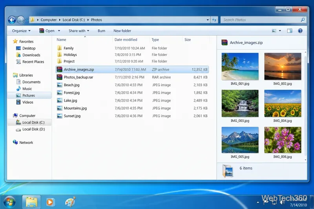Viewport: 314px width, 209px height.
Task: Show hidden system tray icons arrow
Action: 258,202
